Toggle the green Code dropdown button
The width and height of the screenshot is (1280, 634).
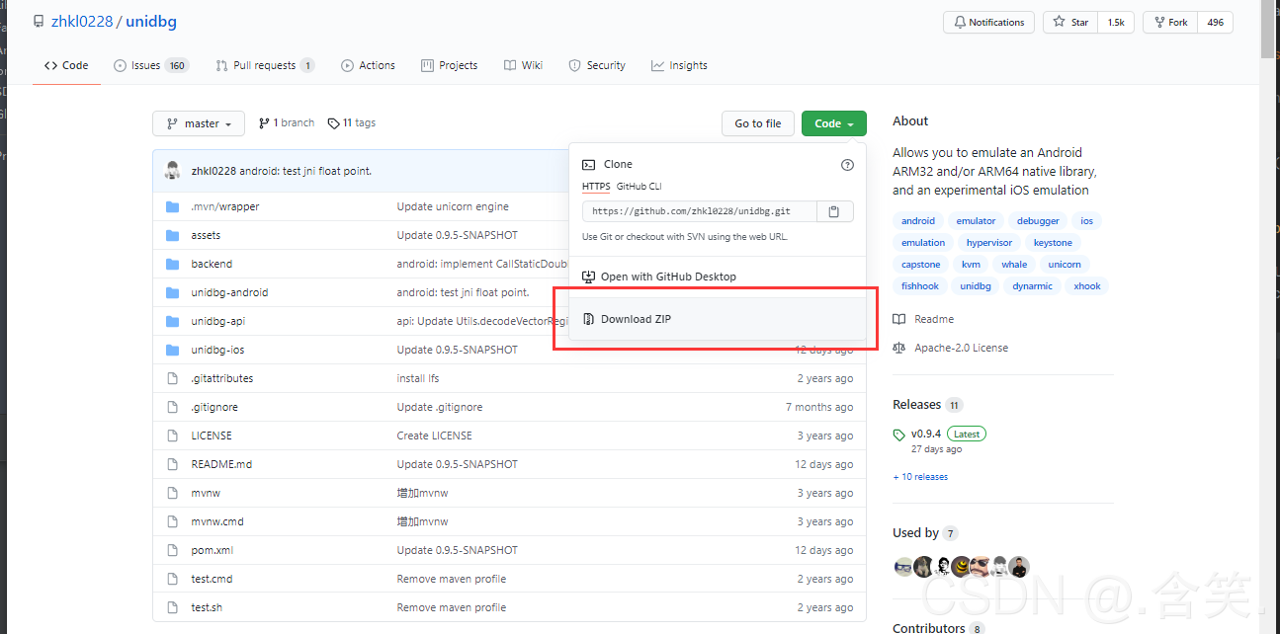point(834,123)
